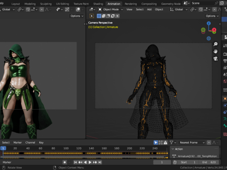Open the Bone properties tab

[225, 126]
